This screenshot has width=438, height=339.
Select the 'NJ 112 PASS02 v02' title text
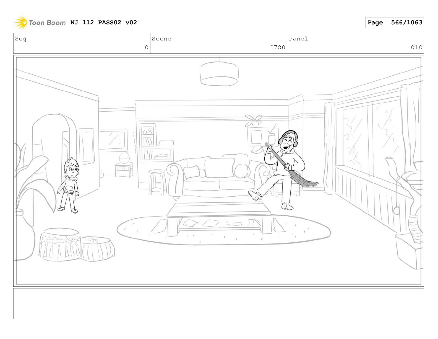[104, 22]
